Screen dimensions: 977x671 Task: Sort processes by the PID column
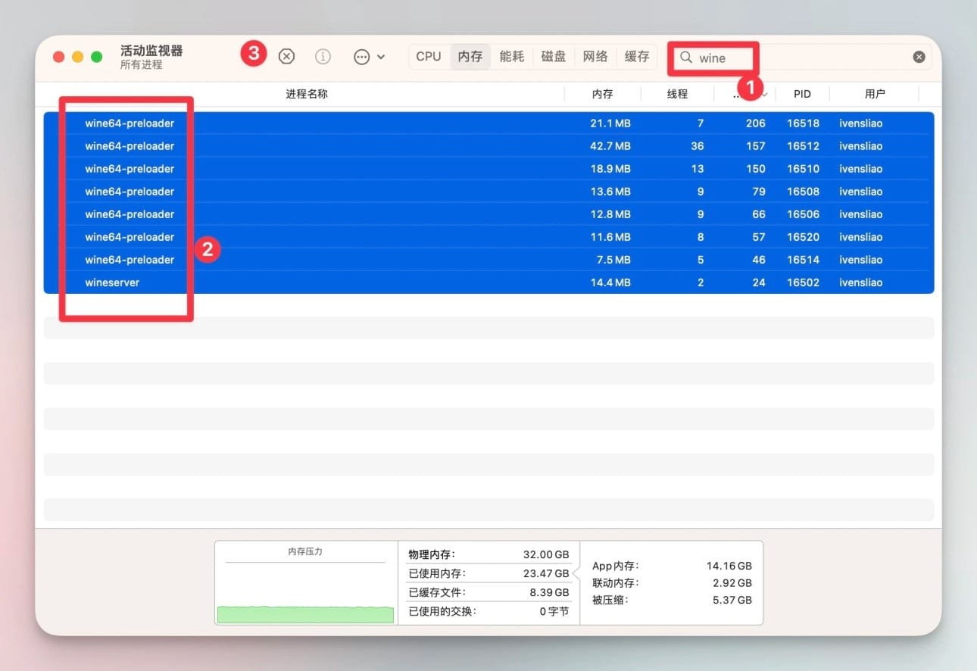802,93
